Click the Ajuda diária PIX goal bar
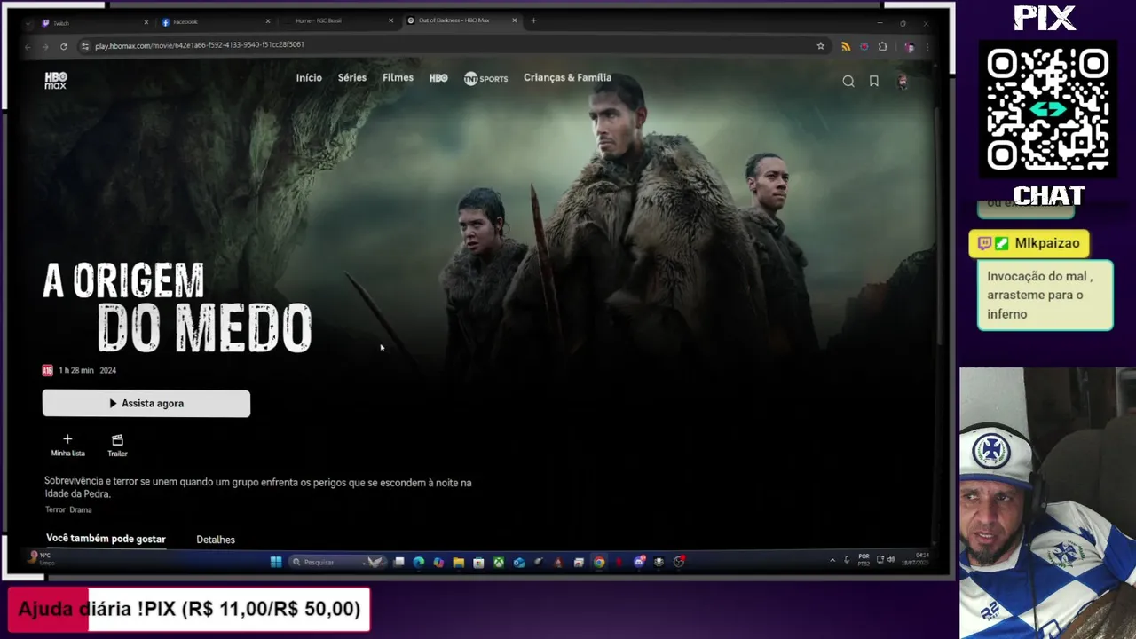 [x=189, y=609]
